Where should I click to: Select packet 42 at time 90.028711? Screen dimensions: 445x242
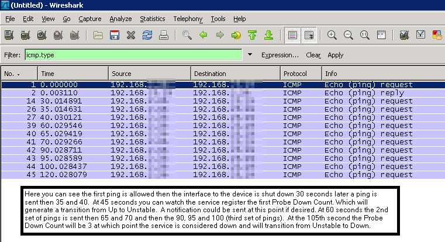point(223,150)
